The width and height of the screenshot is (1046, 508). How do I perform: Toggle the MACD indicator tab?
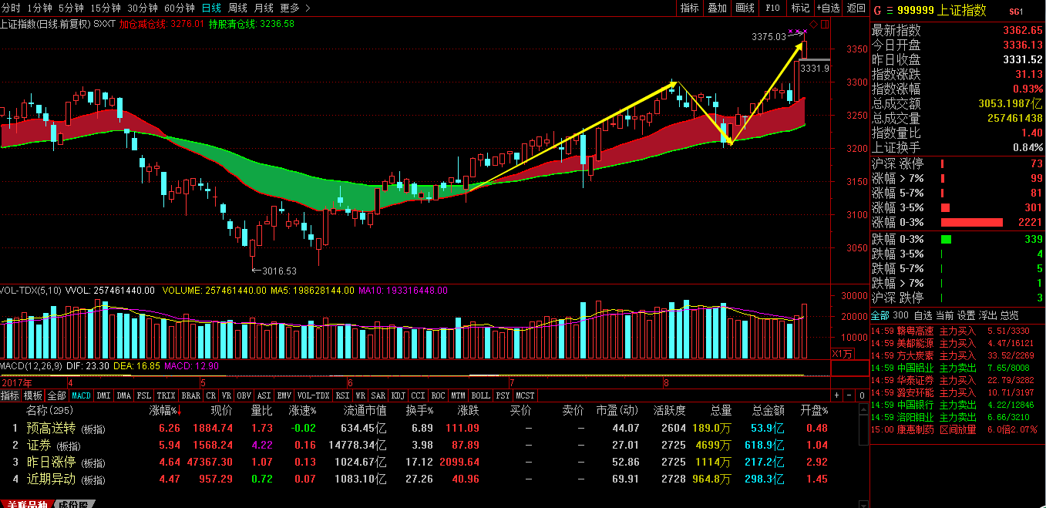81,395
